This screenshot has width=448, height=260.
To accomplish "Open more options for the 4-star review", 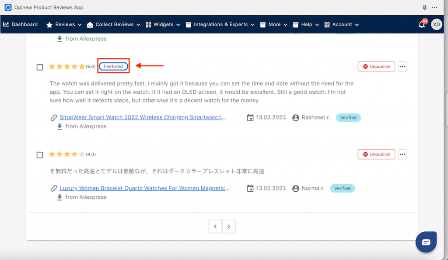I will (402, 154).
